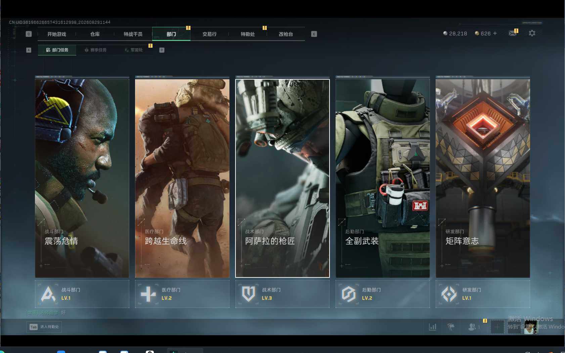Click the plus icon beside 626 currency
The width and height of the screenshot is (565, 353).
click(x=495, y=33)
